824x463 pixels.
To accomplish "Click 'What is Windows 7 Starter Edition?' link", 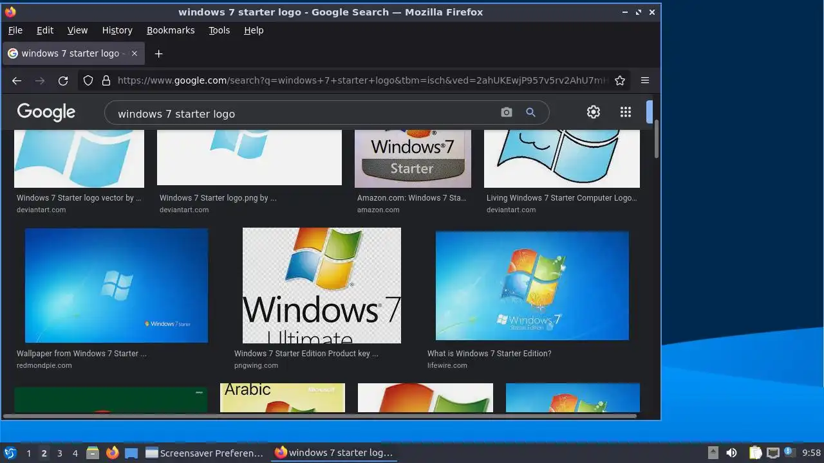I will (x=489, y=354).
